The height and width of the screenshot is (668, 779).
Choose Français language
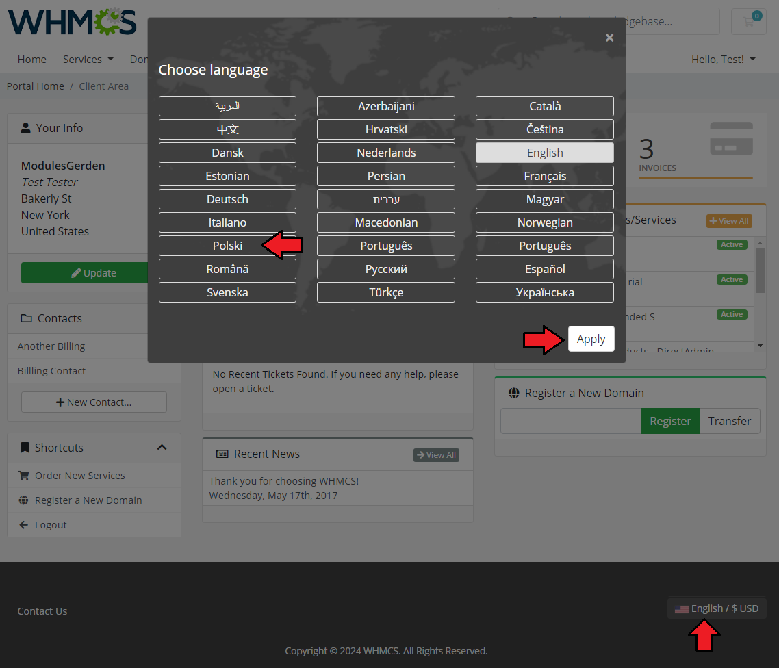click(x=545, y=177)
